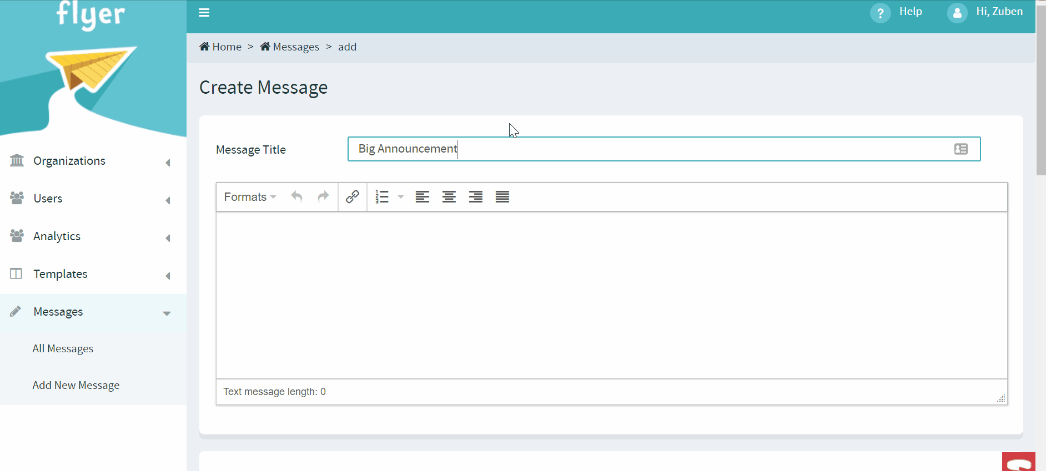
Task: Click the user avatar icon
Action: point(957,13)
